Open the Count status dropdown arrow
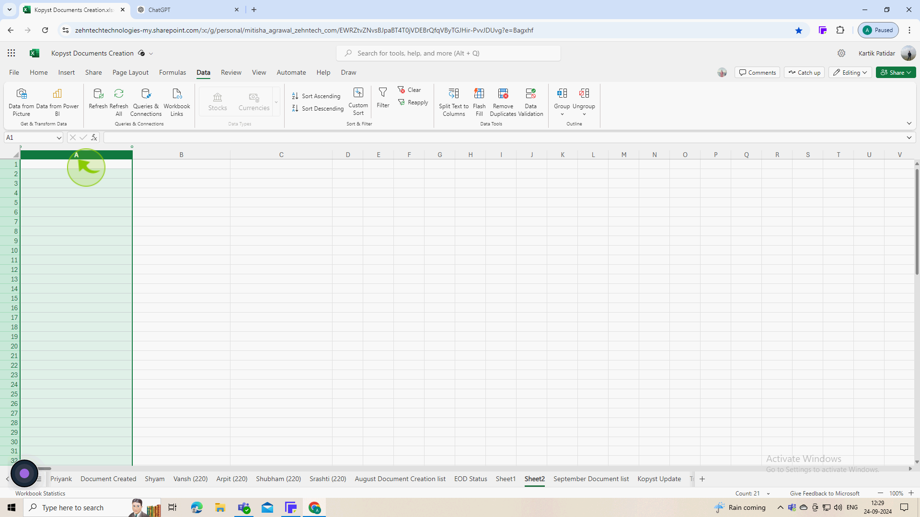The height and width of the screenshot is (517, 920). pos(768,494)
